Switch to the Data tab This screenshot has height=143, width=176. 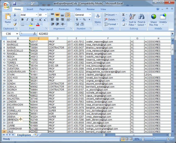click(x=78, y=9)
